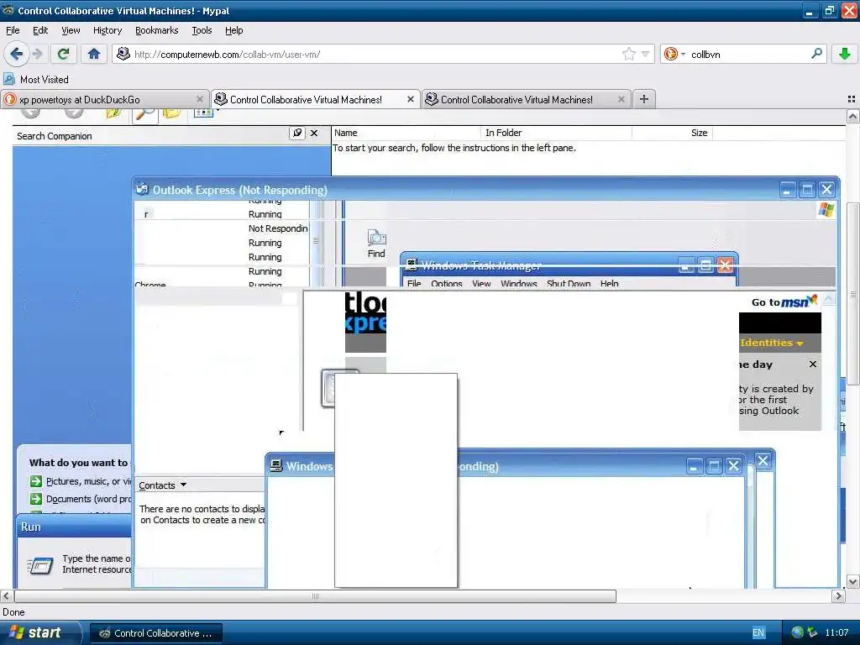Click the search magnifier icon in the search box
Screen dimensions: 860x645
coord(816,54)
